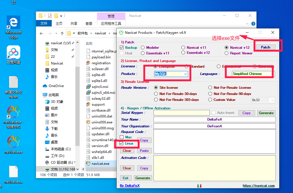Select the Standard license radio
This screenshot has height=193, width=293.
186,66
